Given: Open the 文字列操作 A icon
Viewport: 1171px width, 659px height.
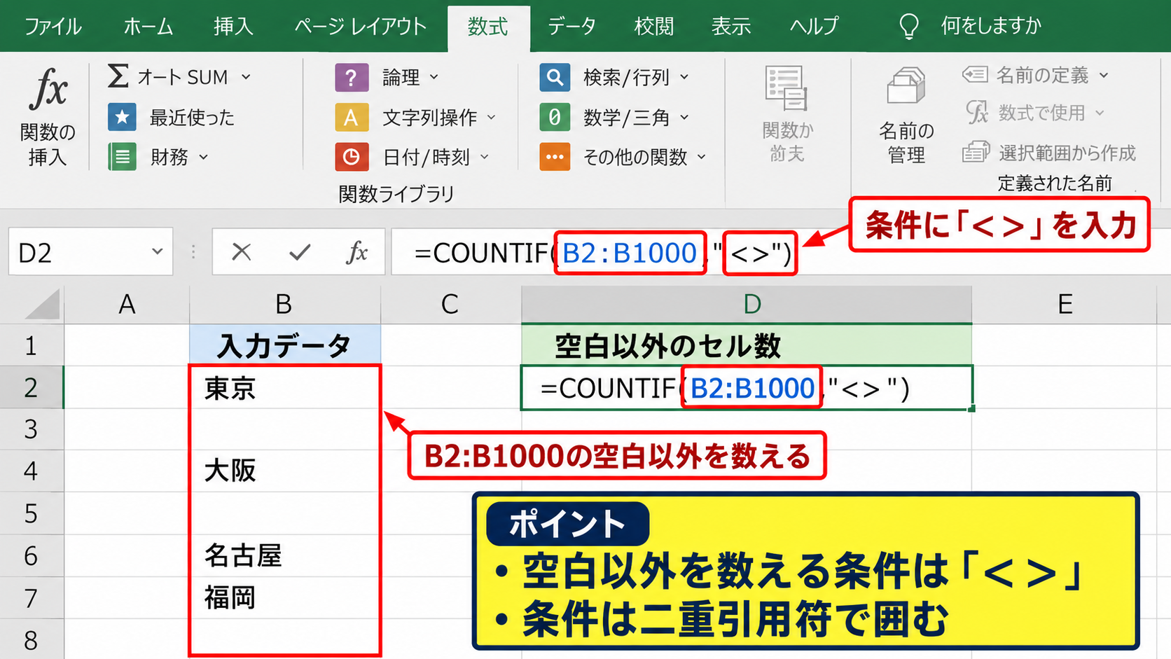Looking at the screenshot, I should (352, 117).
